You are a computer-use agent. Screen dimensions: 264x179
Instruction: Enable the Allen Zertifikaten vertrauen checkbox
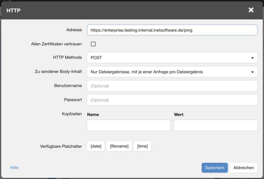click(x=93, y=44)
